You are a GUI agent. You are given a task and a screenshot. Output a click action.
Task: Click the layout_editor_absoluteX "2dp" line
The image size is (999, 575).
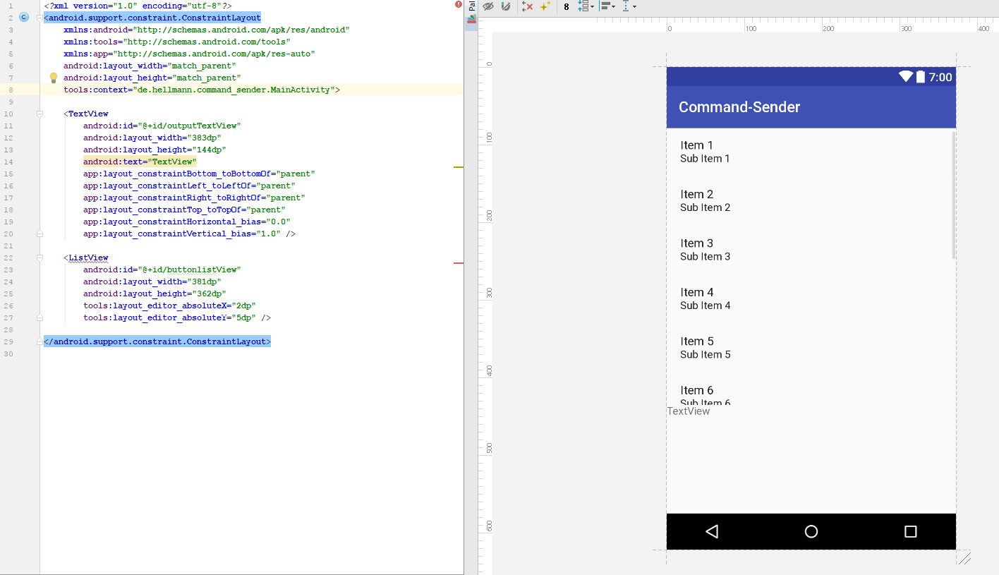tap(169, 305)
